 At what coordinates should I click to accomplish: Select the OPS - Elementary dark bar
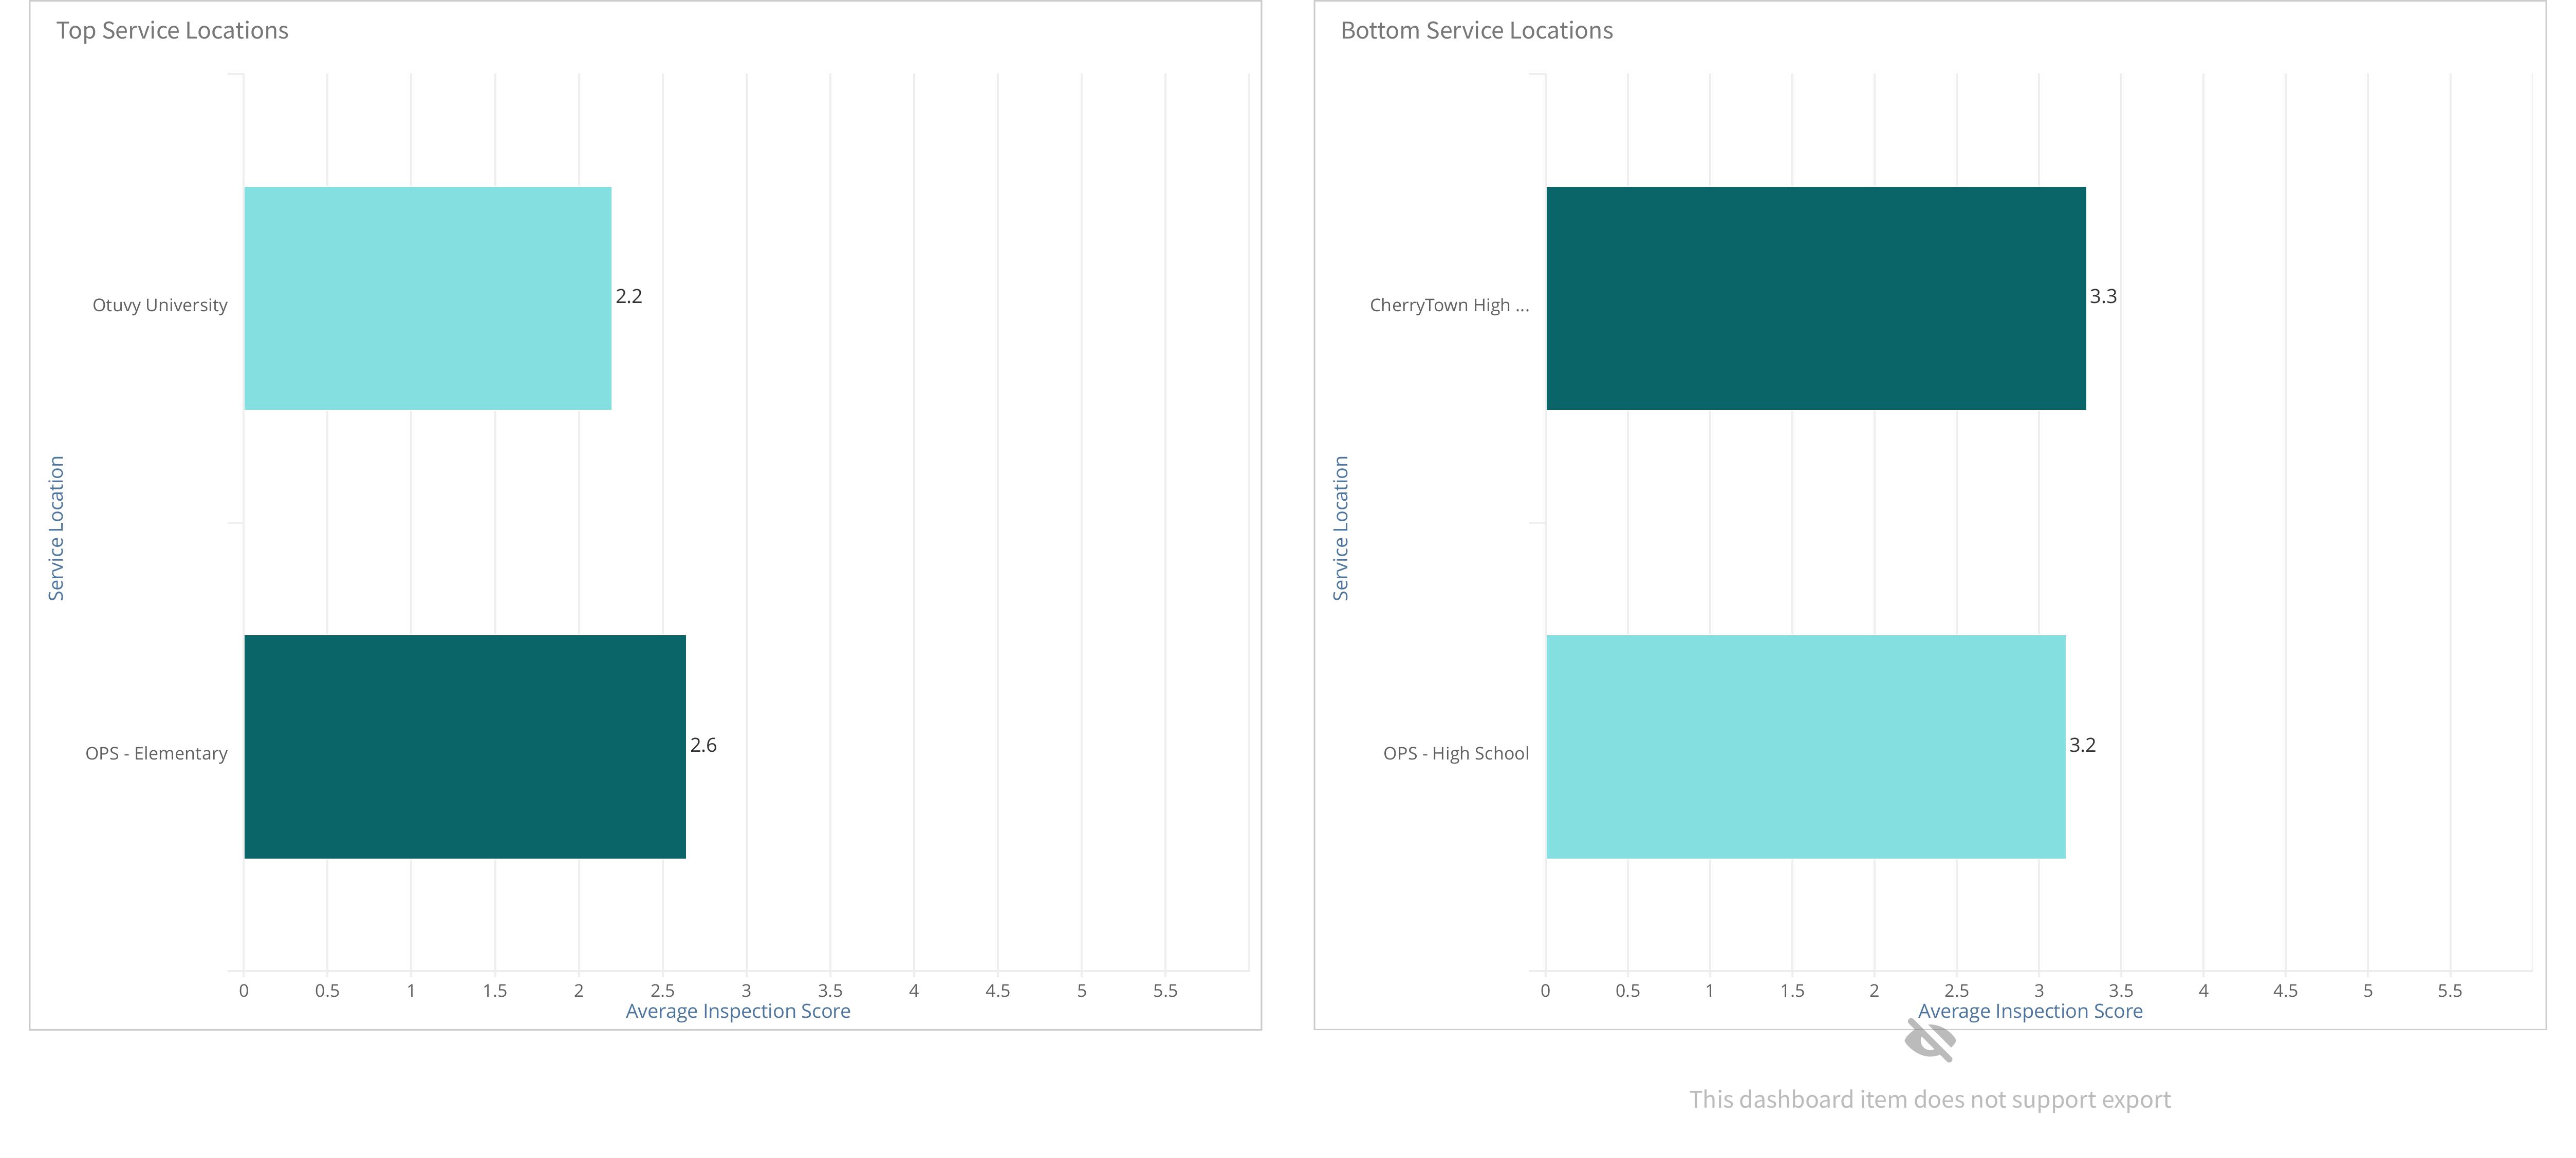pyautogui.click(x=465, y=746)
